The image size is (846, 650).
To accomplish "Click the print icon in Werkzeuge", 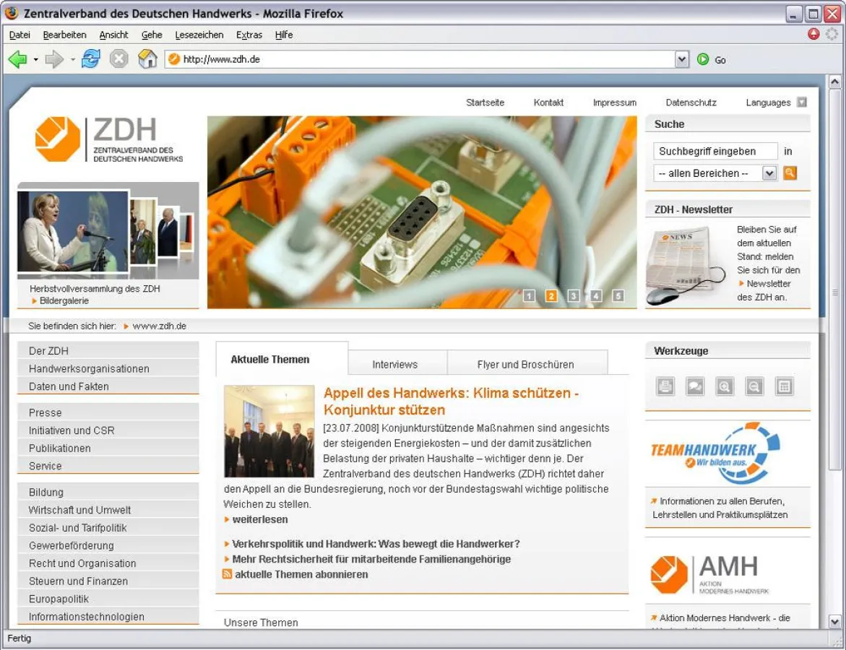I will (x=665, y=386).
